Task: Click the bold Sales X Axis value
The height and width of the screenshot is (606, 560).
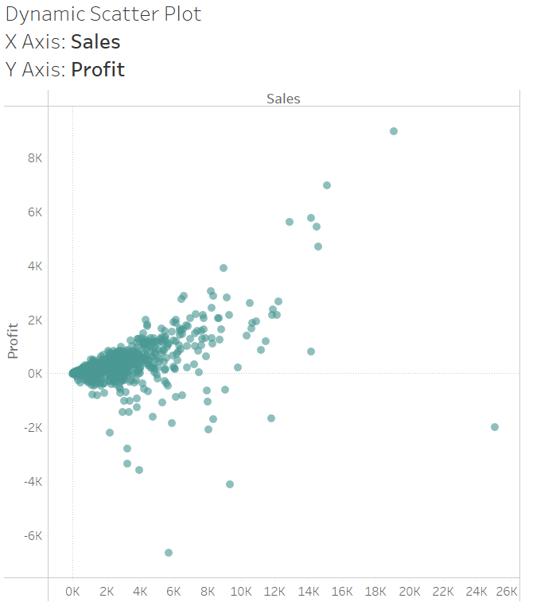Action: coord(95,42)
